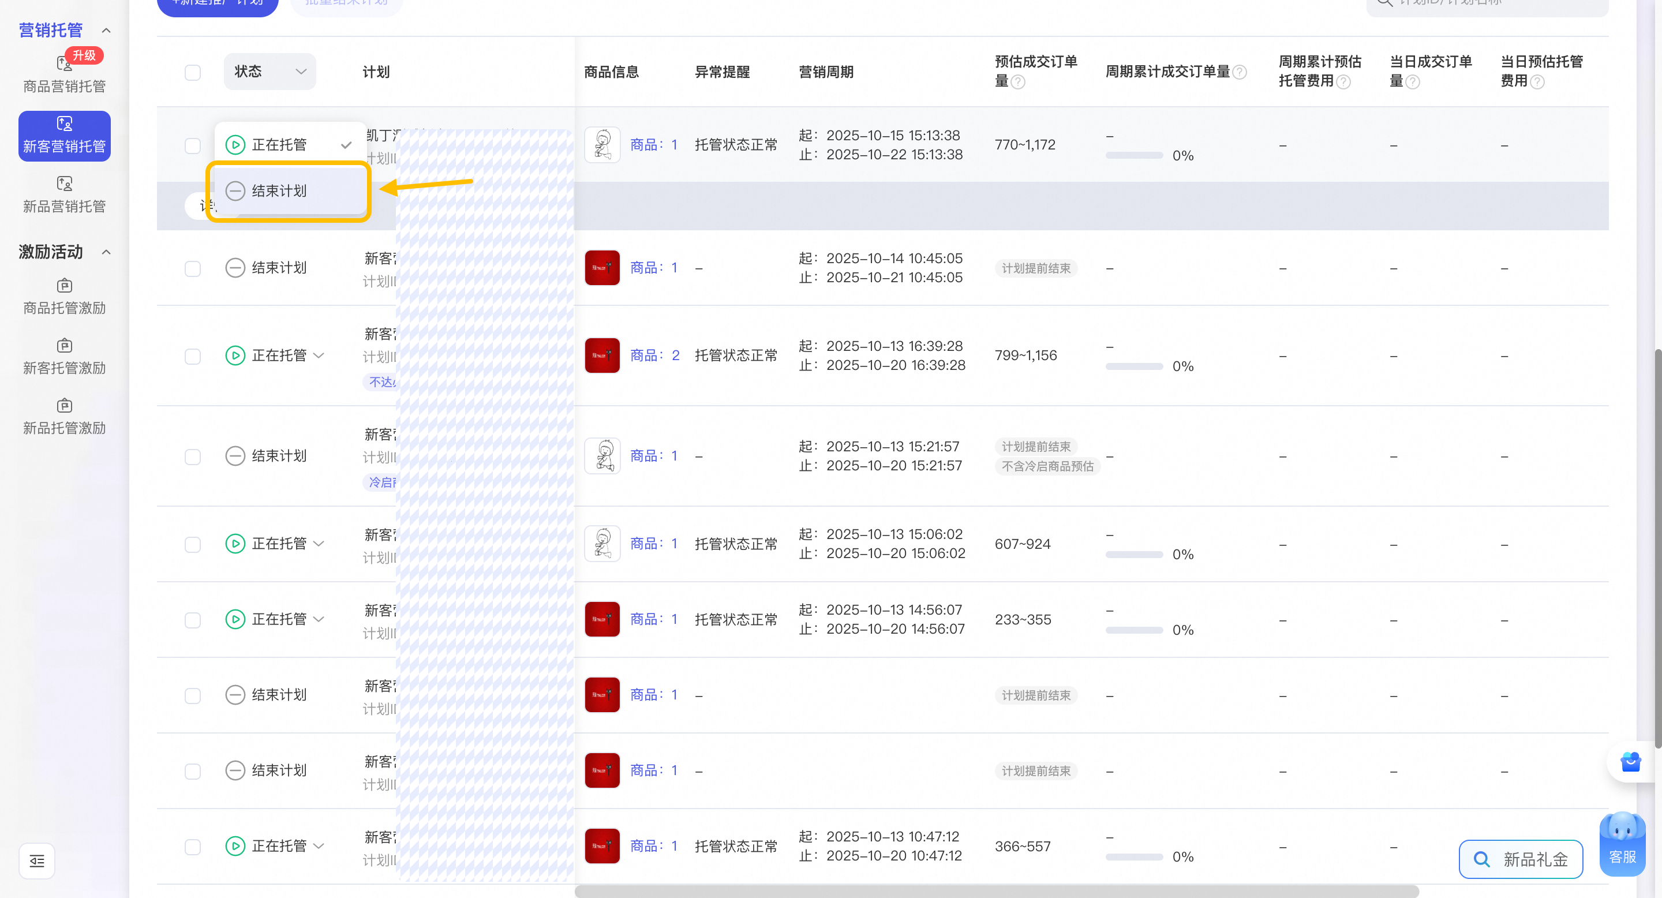Collapse 营销托管 sidebar section
Viewport: 1662px width, 898px height.
click(x=106, y=31)
